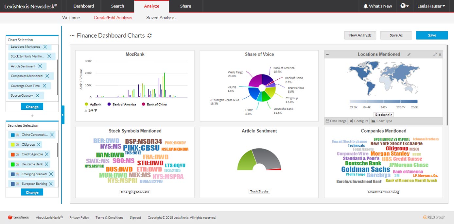
Task: Click the grid icon beside Deutsche Bank search
Action: coord(18,164)
